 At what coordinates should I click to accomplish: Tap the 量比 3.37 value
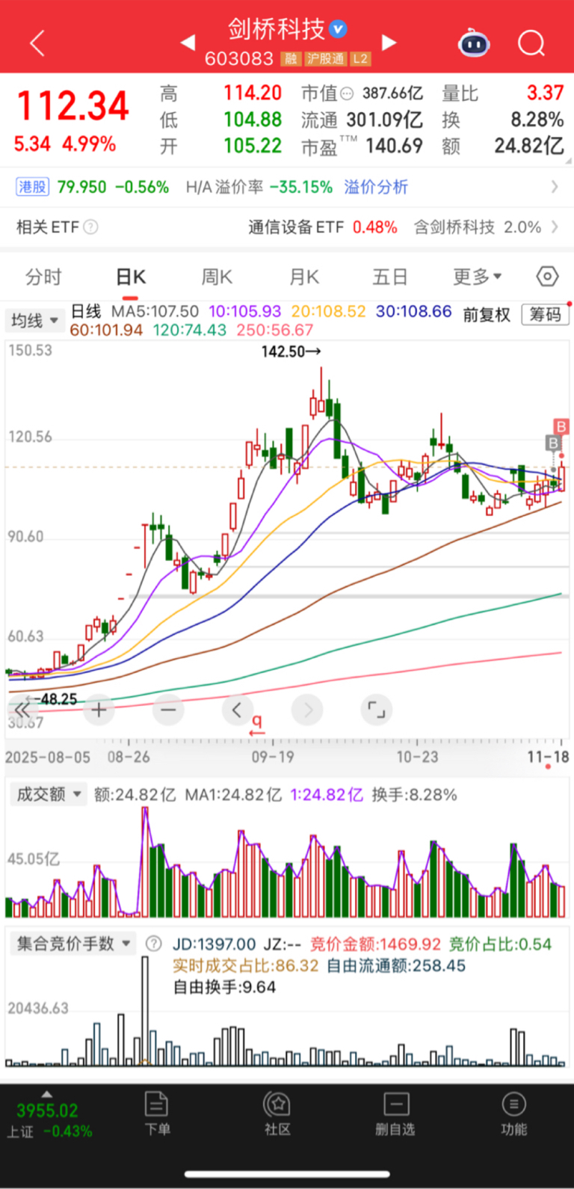[546, 93]
